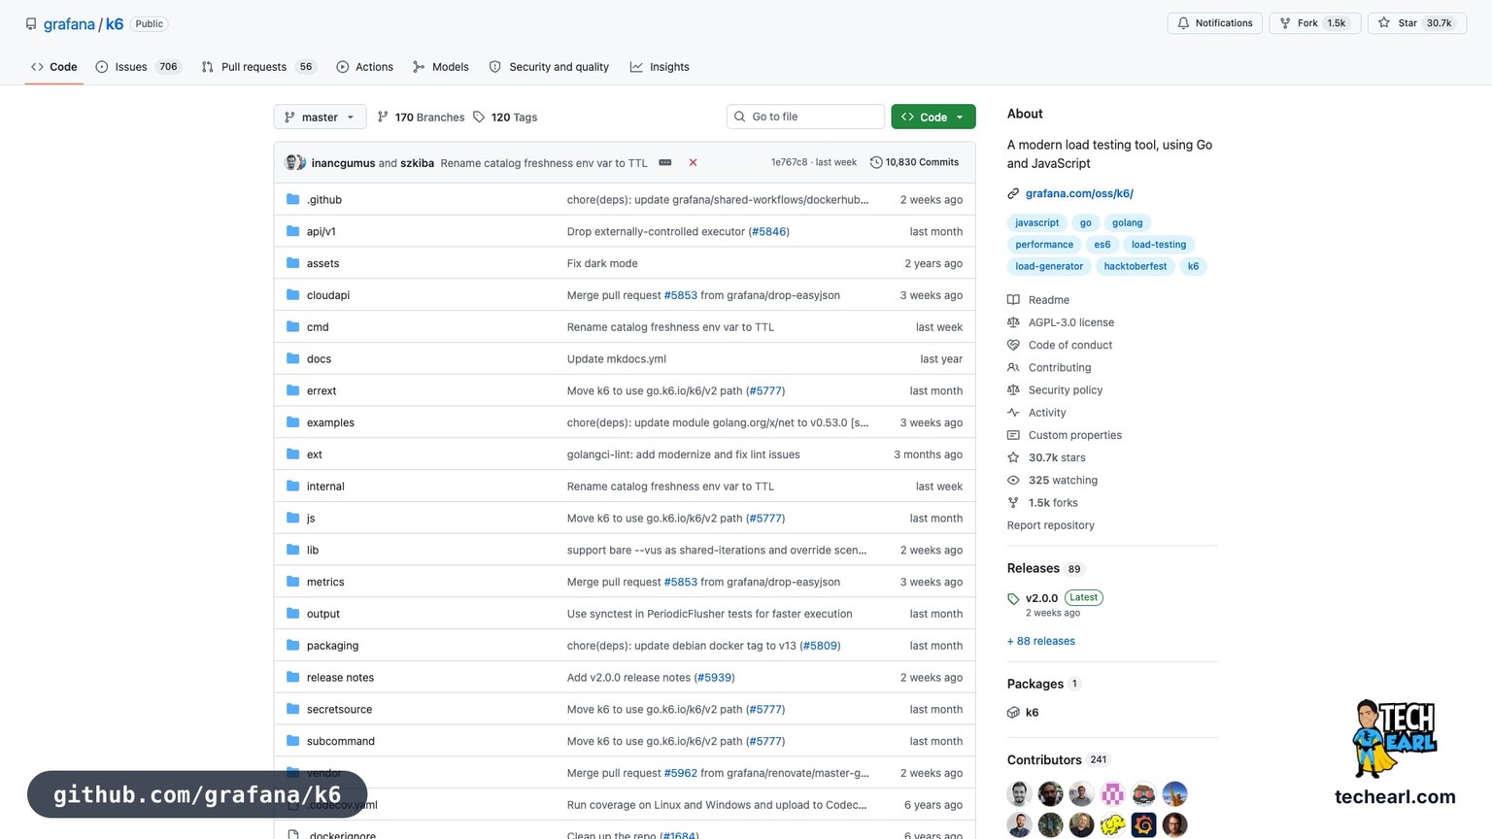Screen dimensions: 1492x839
Task: Open the Contributing link
Action: point(1049,367)
